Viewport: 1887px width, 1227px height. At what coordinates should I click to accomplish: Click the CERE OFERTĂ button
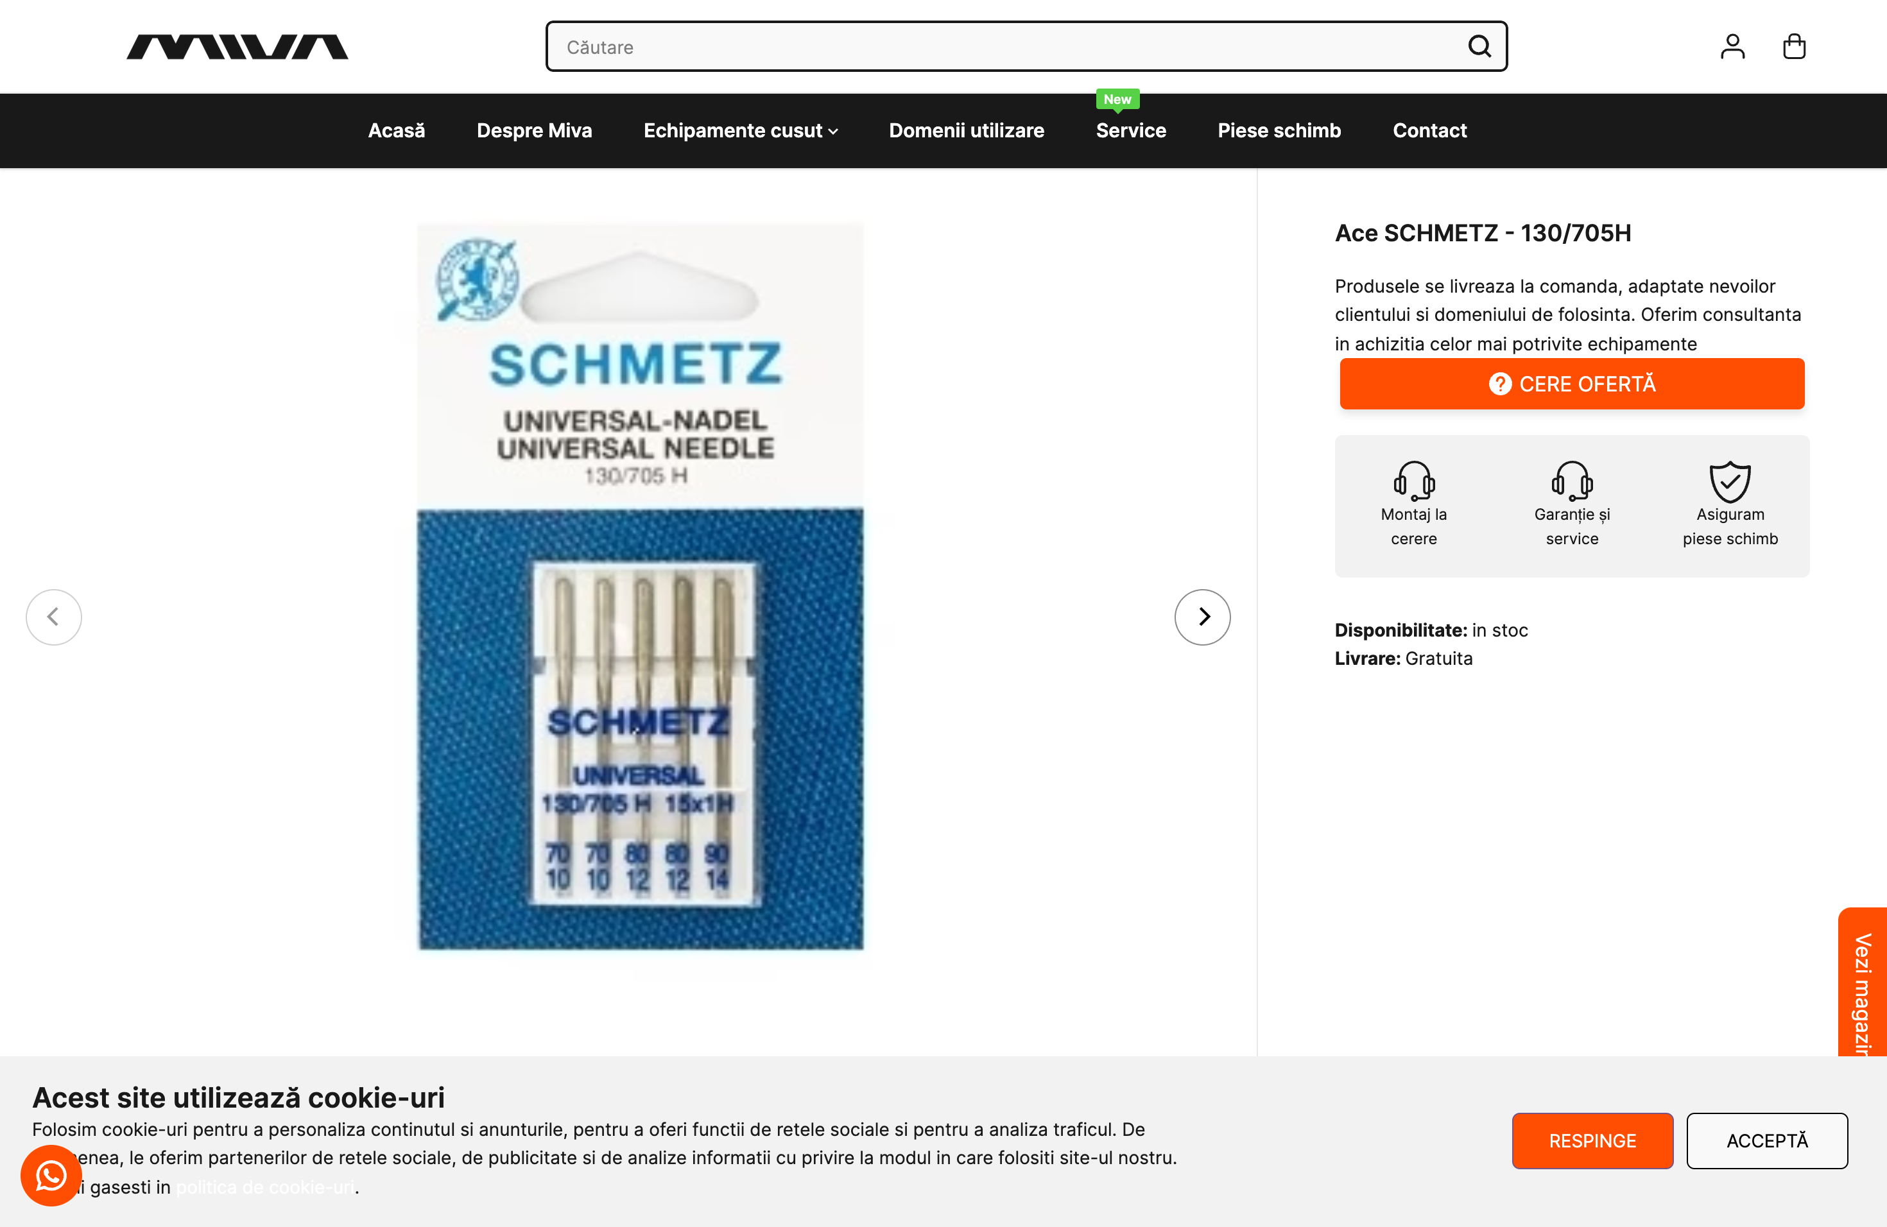tap(1571, 384)
